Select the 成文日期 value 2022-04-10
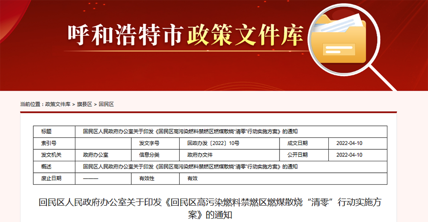The width and height of the screenshot is (428, 222). 349,143
